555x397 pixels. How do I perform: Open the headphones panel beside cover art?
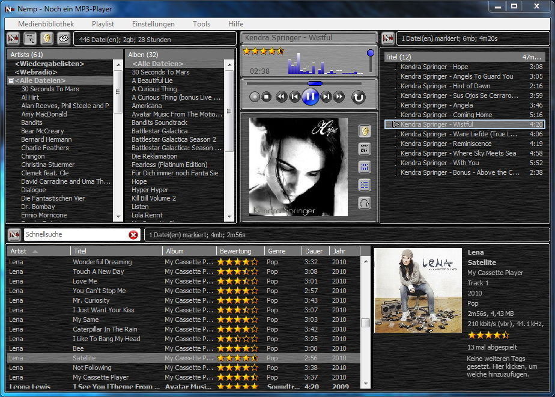(364, 202)
